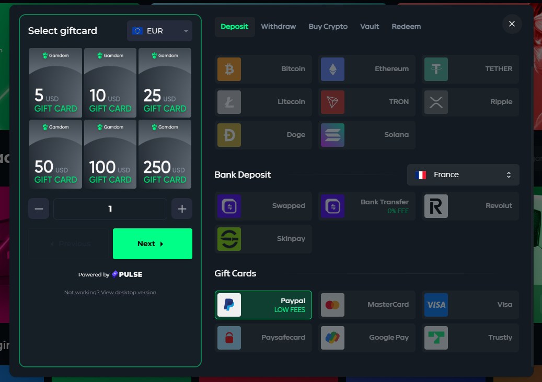
Task: Choose the Revolut bank icon
Action: tap(436, 206)
